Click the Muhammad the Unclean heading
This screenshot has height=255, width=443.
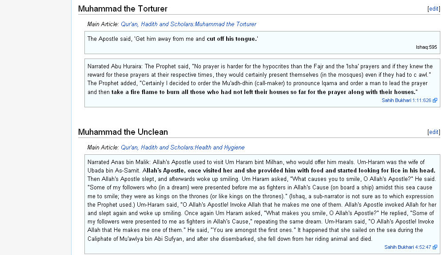pos(123,132)
